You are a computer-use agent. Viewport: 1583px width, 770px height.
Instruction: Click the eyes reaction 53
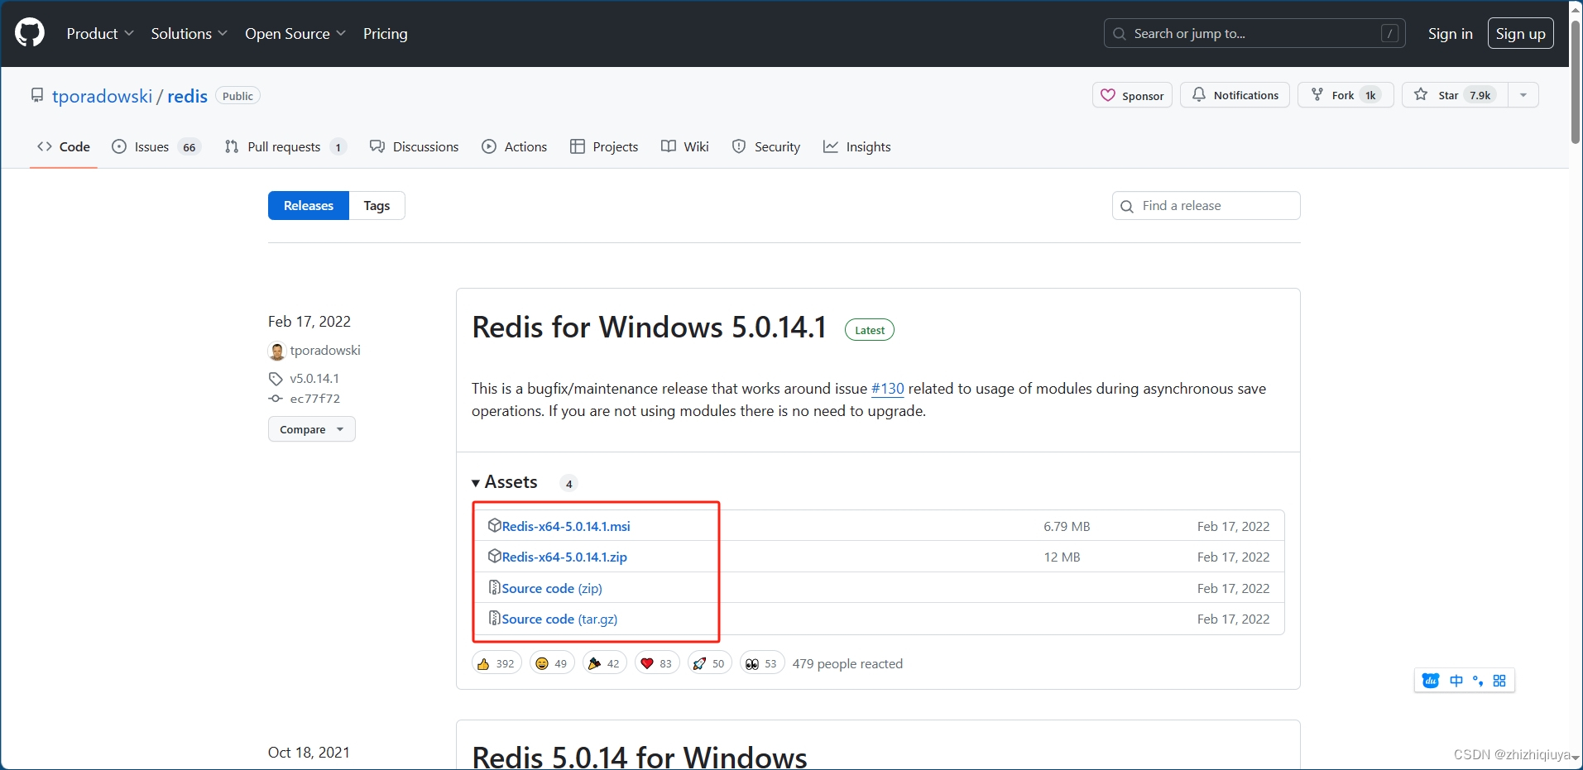click(762, 664)
